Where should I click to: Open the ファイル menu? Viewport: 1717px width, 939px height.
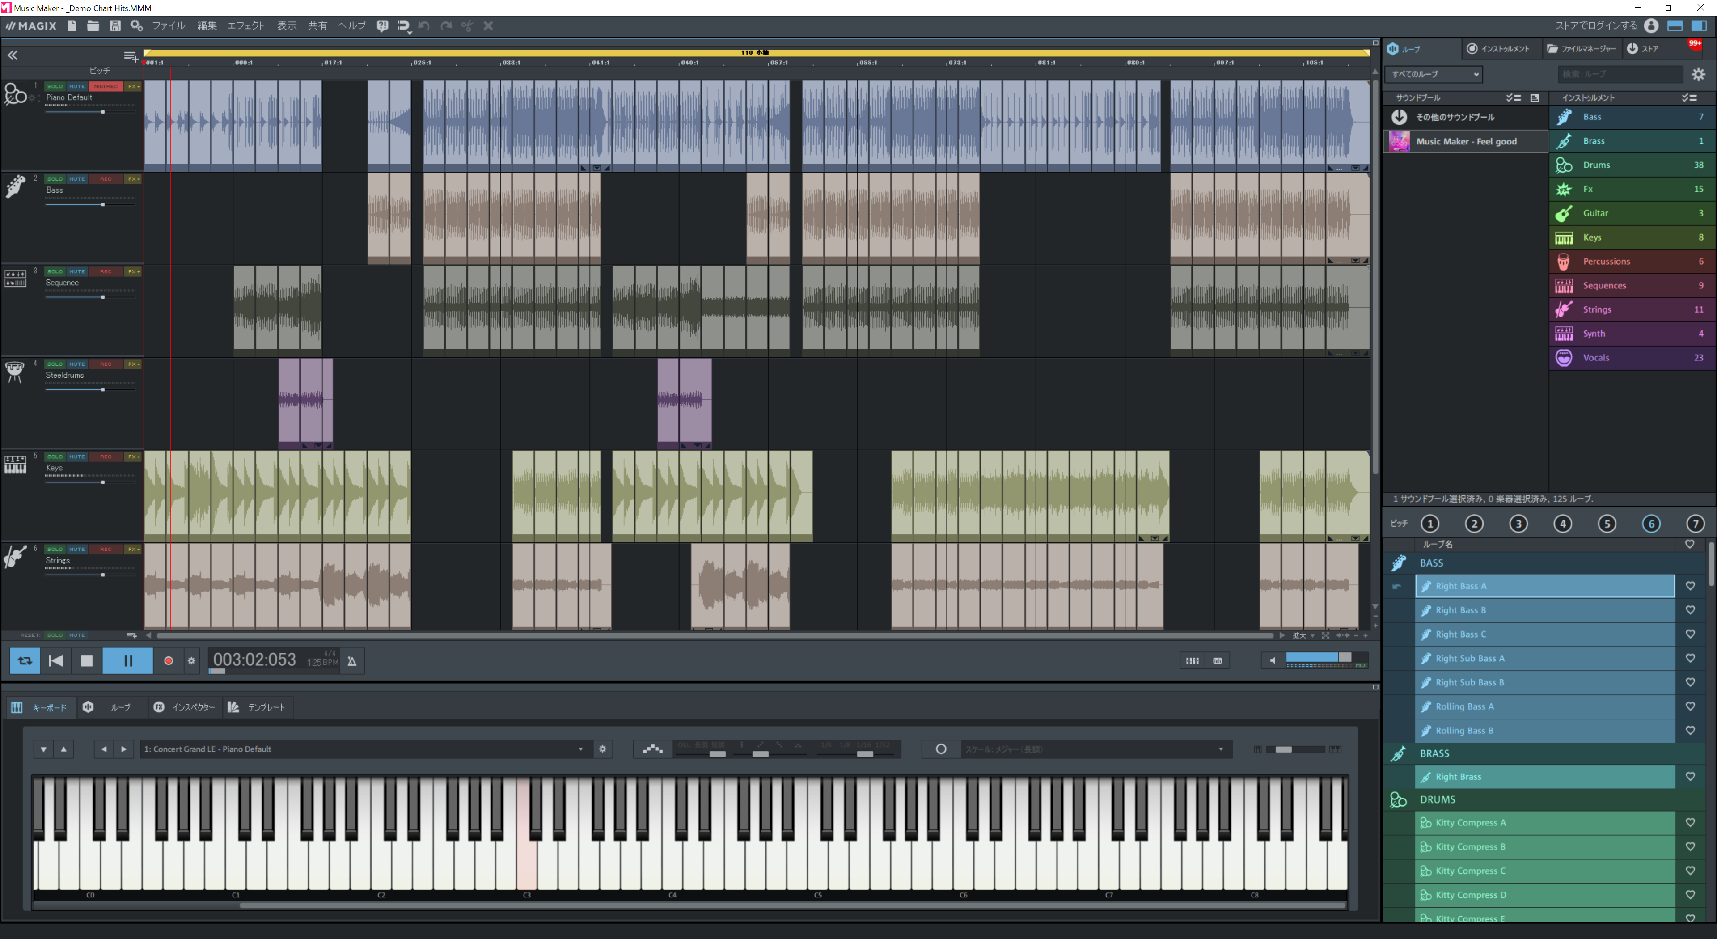click(169, 26)
